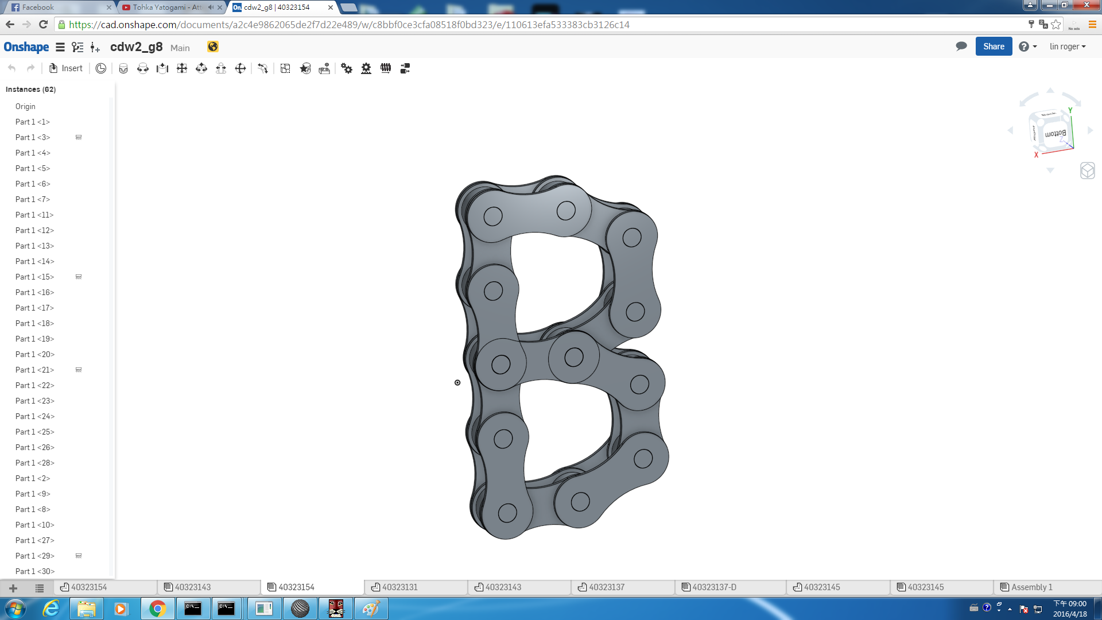The width and height of the screenshot is (1102, 620).
Task: Click the Undo arrow icon
Action: tap(12, 68)
